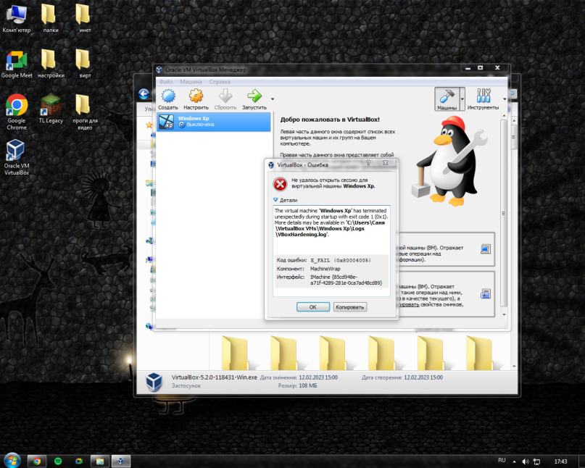The width and height of the screenshot is (585, 468).
Task: Click the Windows Xp VM icon in list
Action: (x=166, y=122)
